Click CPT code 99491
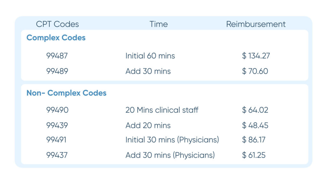The height and width of the screenshot is (184, 327). pos(56,140)
